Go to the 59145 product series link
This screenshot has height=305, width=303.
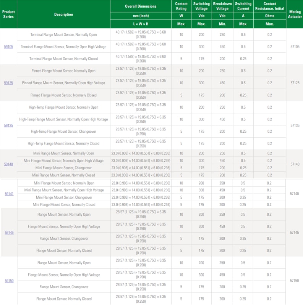[9, 233]
